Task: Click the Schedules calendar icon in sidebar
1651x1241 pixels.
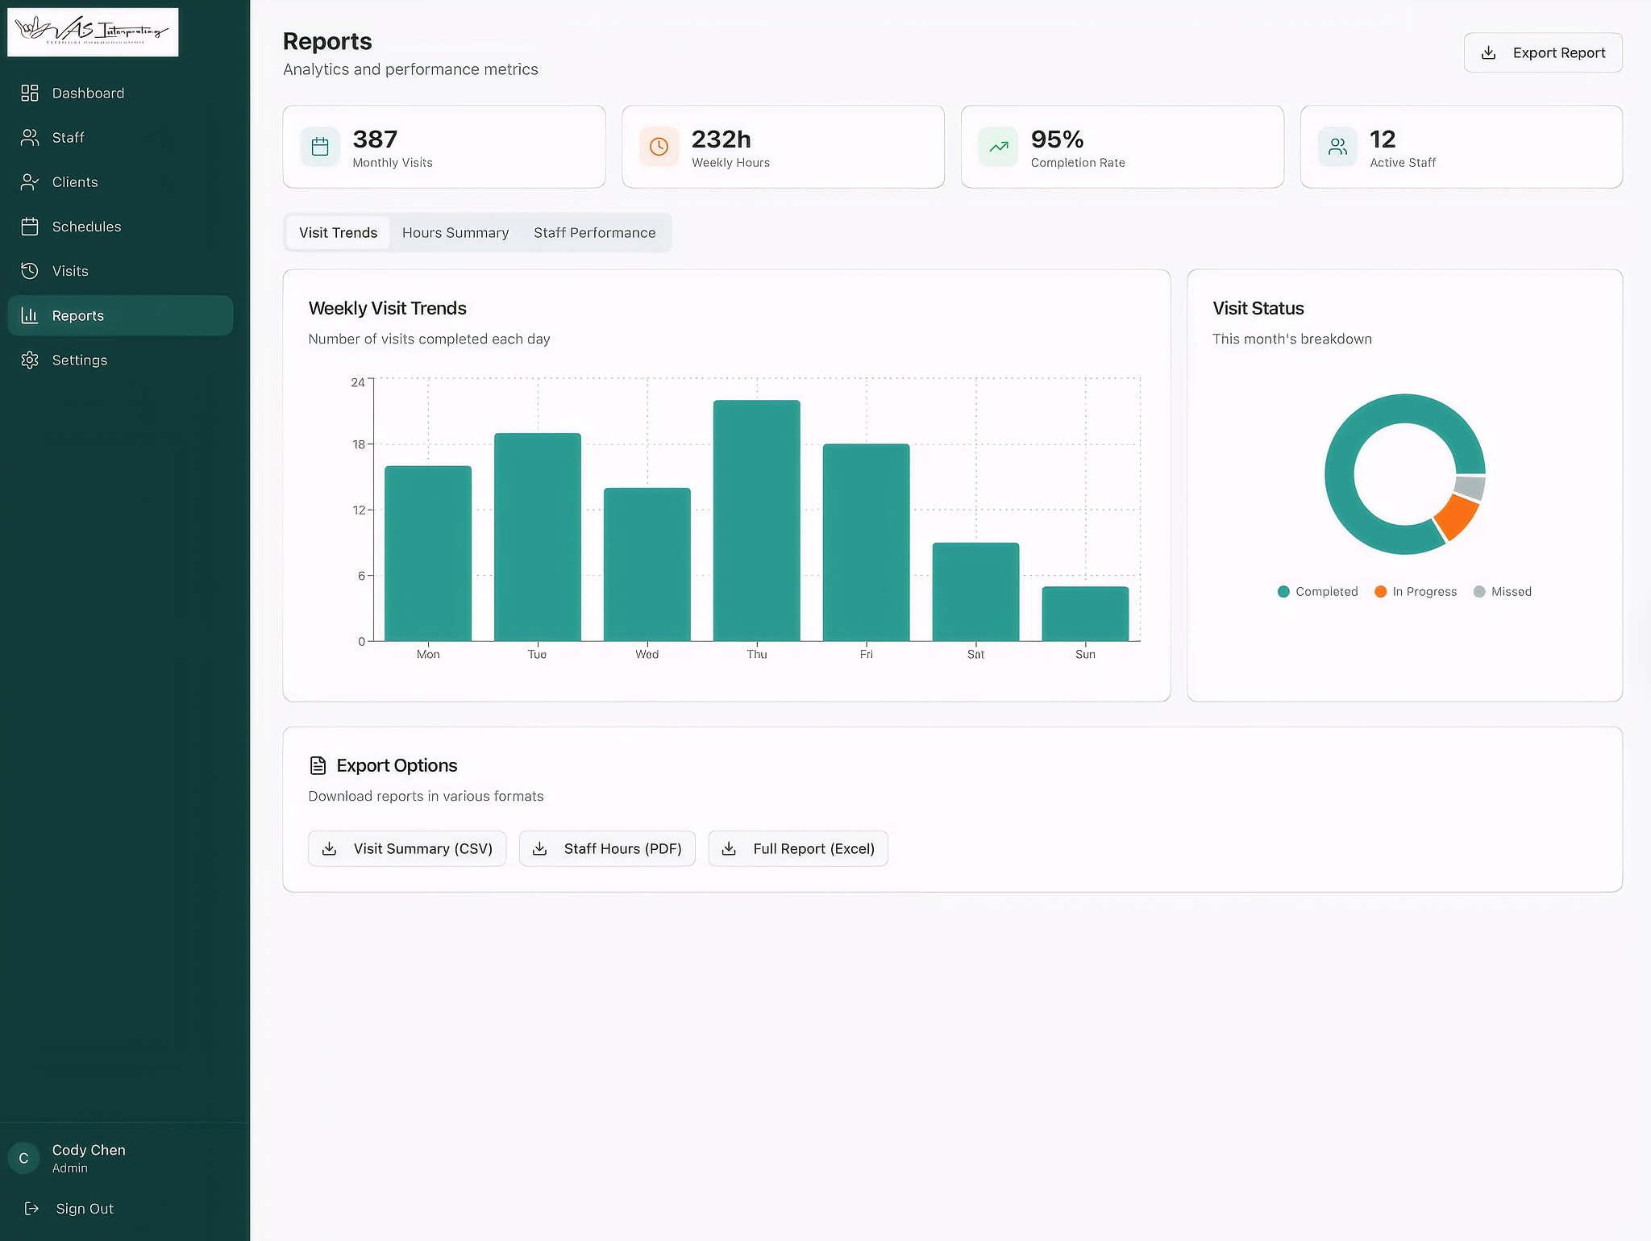Action: 30,227
